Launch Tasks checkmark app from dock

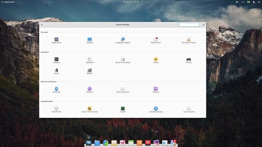point(122,143)
